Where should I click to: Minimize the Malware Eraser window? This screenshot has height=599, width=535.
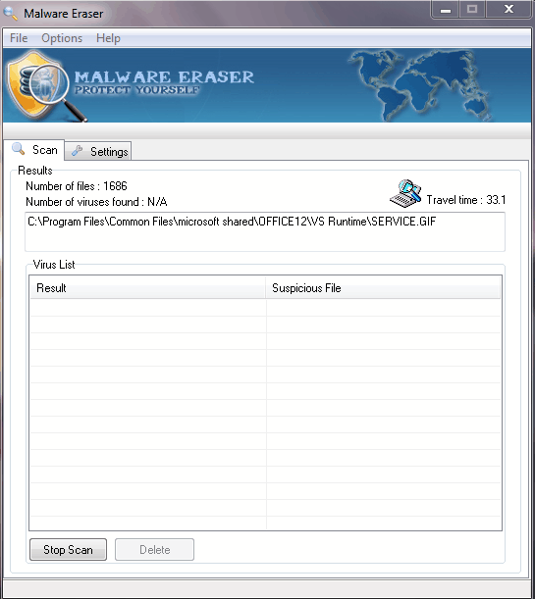point(445,9)
